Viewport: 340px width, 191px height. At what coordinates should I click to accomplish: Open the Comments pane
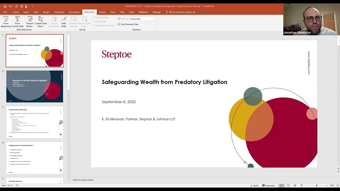click(268, 185)
